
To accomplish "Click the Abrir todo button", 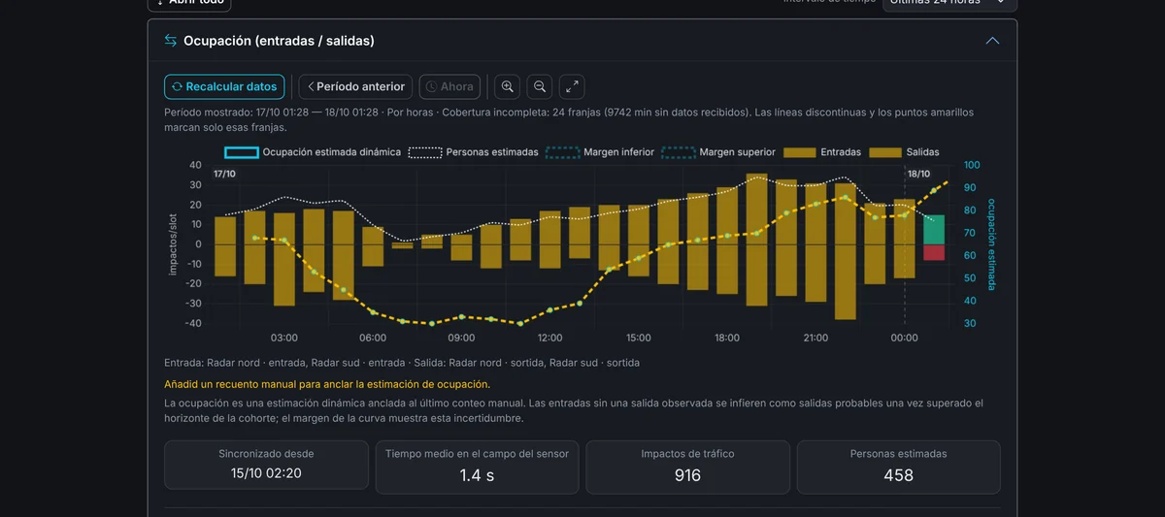I will 189,3.
